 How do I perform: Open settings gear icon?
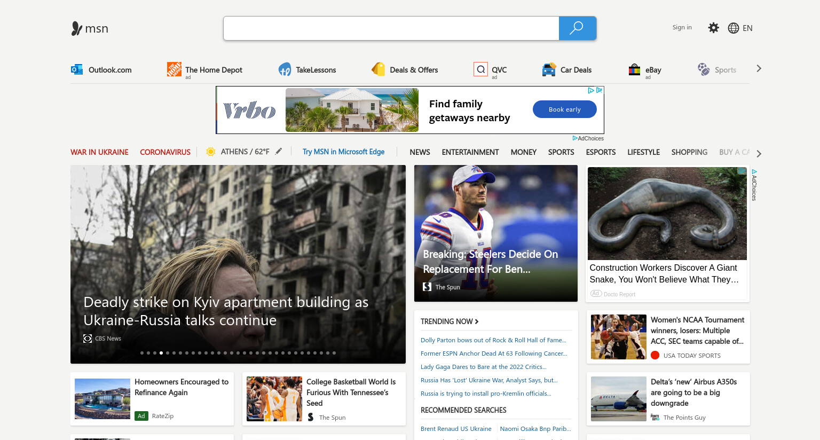(x=713, y=28)
